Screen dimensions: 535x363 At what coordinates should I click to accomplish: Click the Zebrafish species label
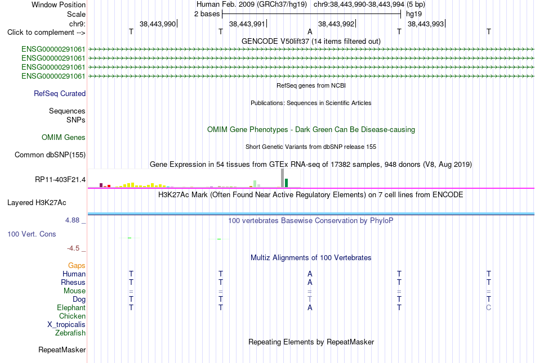(70, 333)
